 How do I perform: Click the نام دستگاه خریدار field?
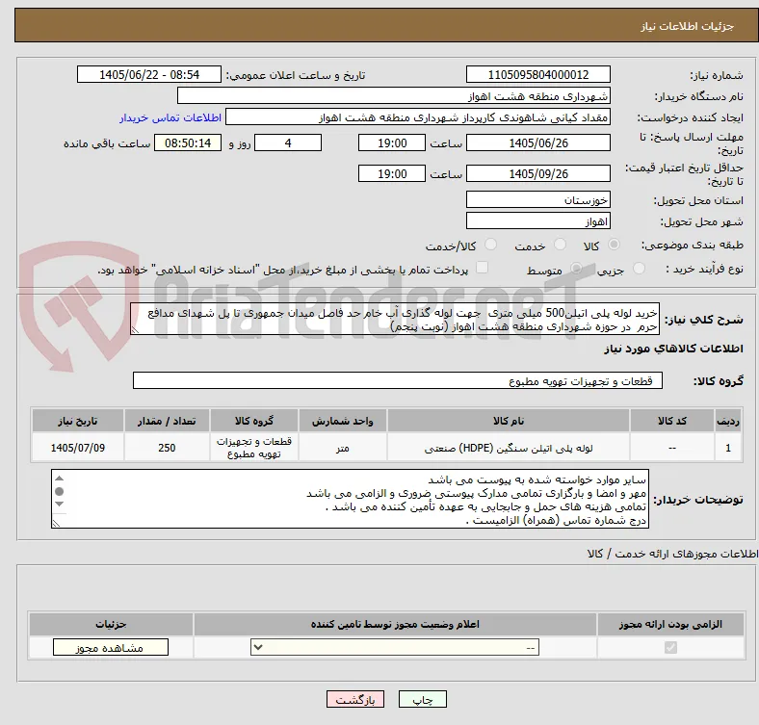coord(394,96)
